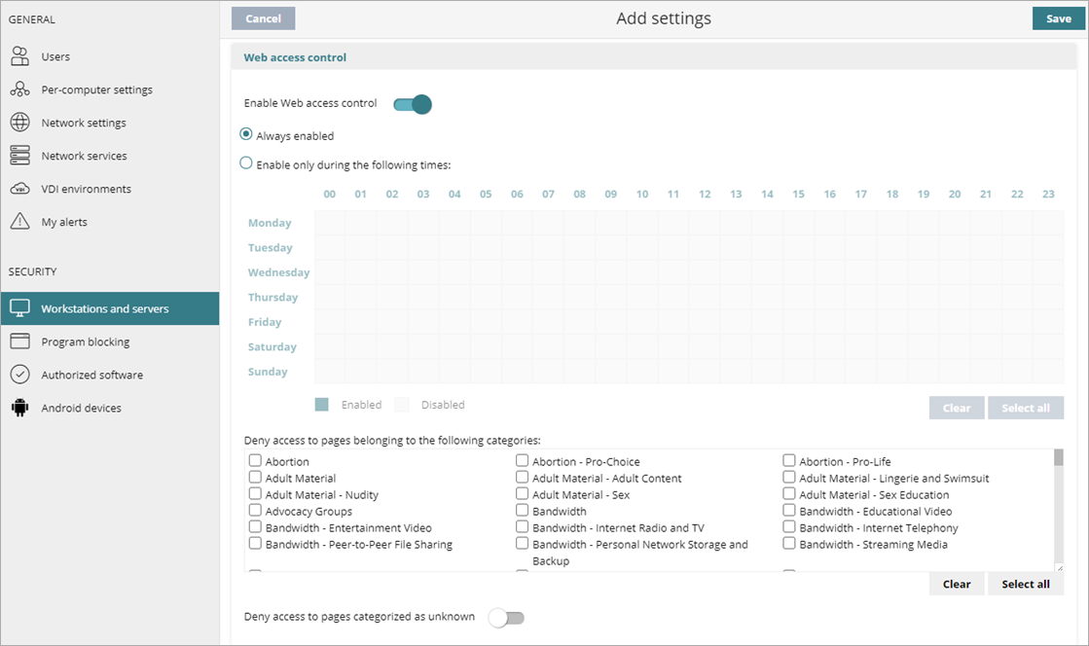The height and width of the screenshot is (646, 1089).
Task: Select the Per-computer settings icon
Action: tap(21, 89)
